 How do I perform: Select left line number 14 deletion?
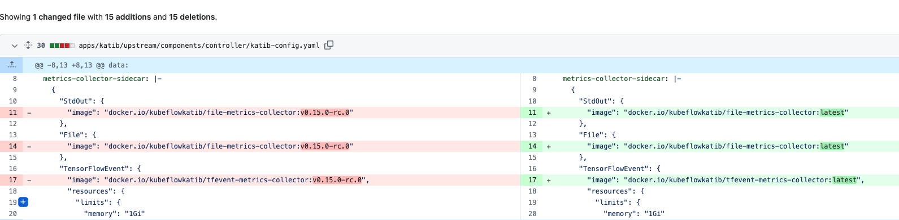point(12,146)
